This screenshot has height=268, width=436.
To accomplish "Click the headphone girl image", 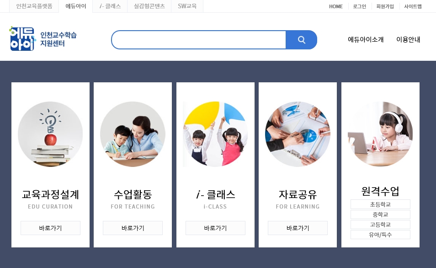I will 380,134.
